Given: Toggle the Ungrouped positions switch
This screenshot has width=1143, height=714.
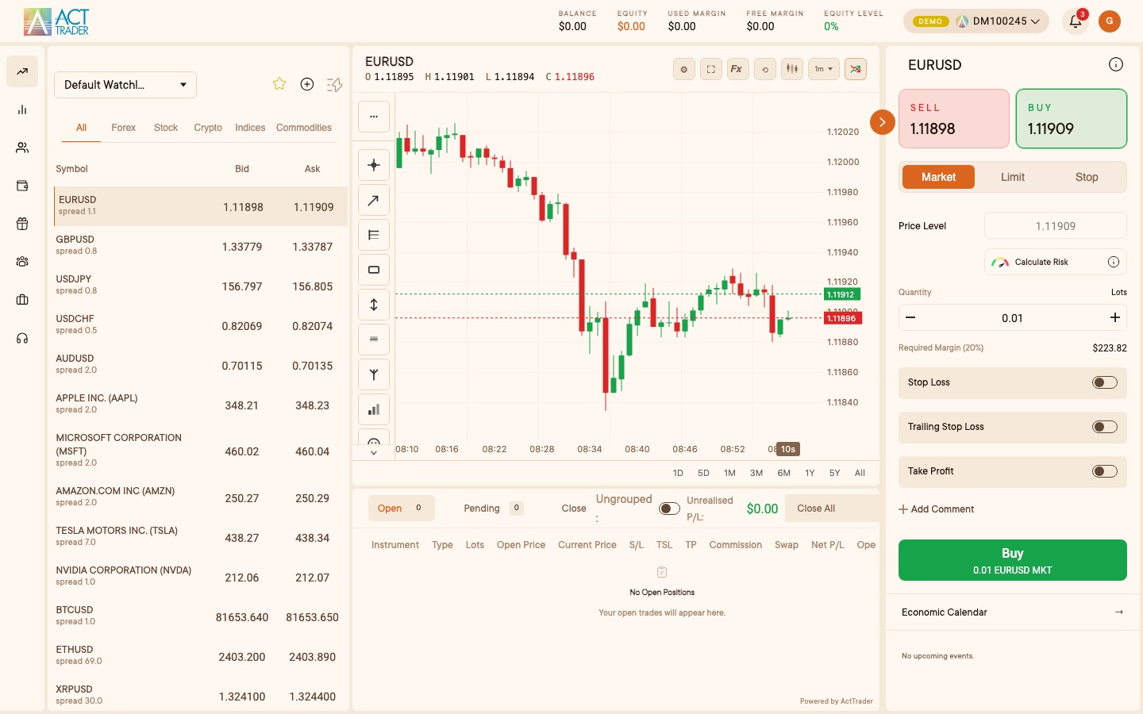Looking at the screenshot, I should pos(669,509).
